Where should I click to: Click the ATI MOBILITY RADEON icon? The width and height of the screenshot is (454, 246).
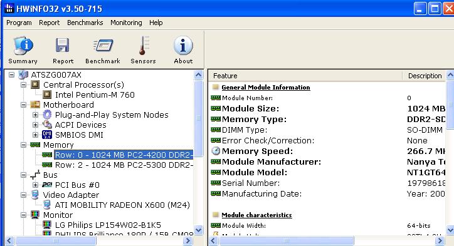[x=47, y=205]
